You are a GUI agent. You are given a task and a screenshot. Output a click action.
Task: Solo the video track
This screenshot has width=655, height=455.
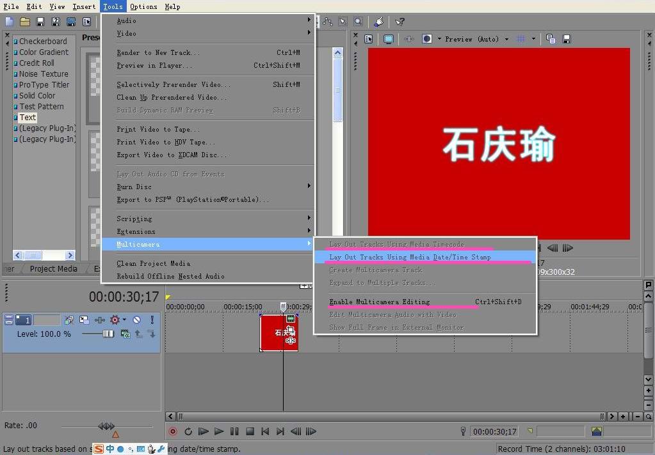[x=151, y=320]
